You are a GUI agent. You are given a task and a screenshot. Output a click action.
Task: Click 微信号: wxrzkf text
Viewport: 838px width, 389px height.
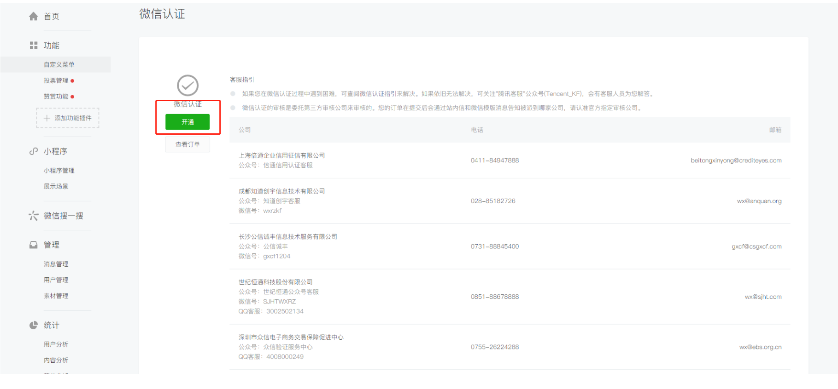[x=260, y=211]
